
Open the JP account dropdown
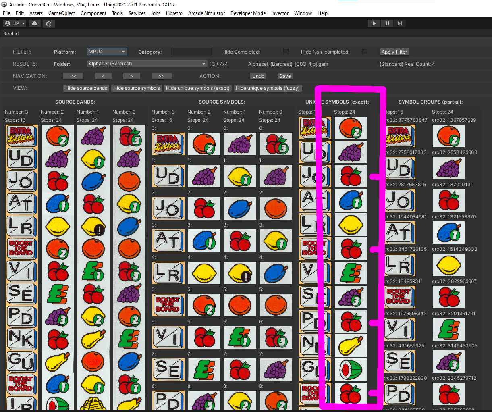15,24
